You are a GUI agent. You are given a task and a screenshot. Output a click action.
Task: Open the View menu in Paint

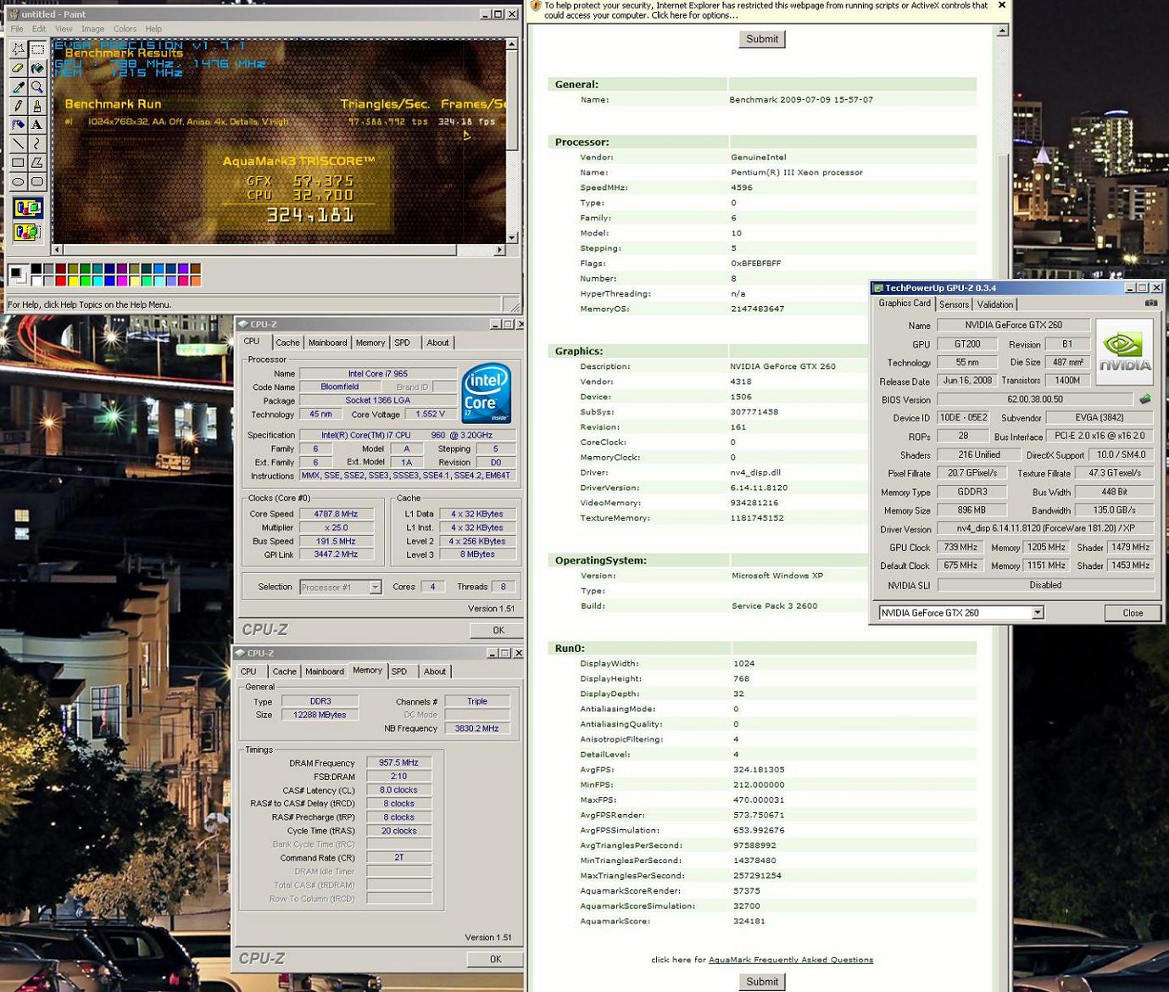point(64,29)
